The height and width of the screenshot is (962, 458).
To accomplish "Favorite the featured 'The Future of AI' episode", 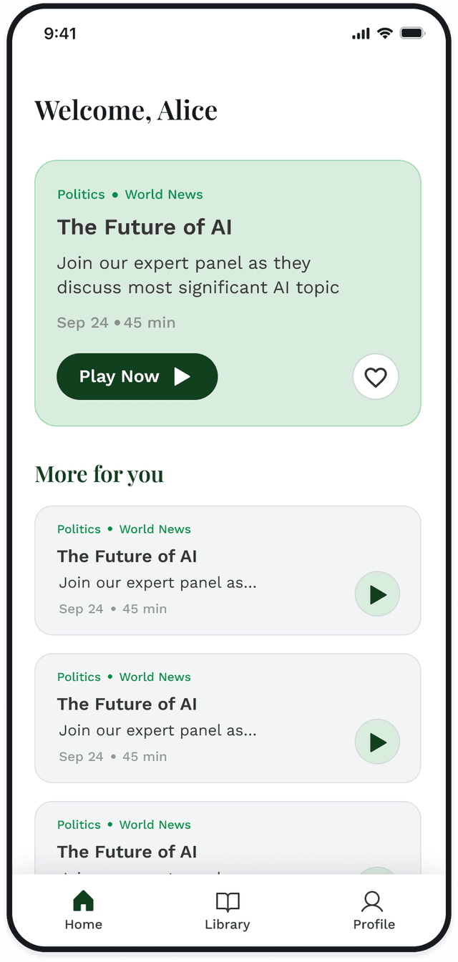I will pyautogui.click(x=375, y=377).
